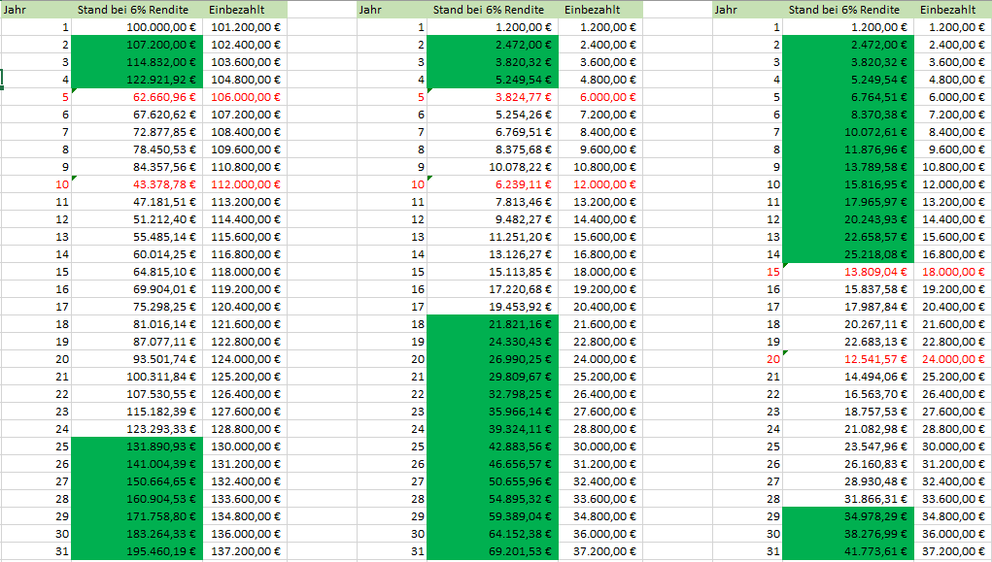Viewport: 992px width, 562px height.
Task: Click the cell 5.254,26 €
Action: click(493, 115)
